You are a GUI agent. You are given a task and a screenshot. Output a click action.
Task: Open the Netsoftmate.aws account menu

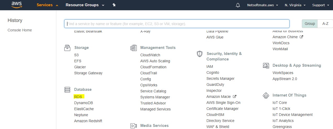coord(263,5)
